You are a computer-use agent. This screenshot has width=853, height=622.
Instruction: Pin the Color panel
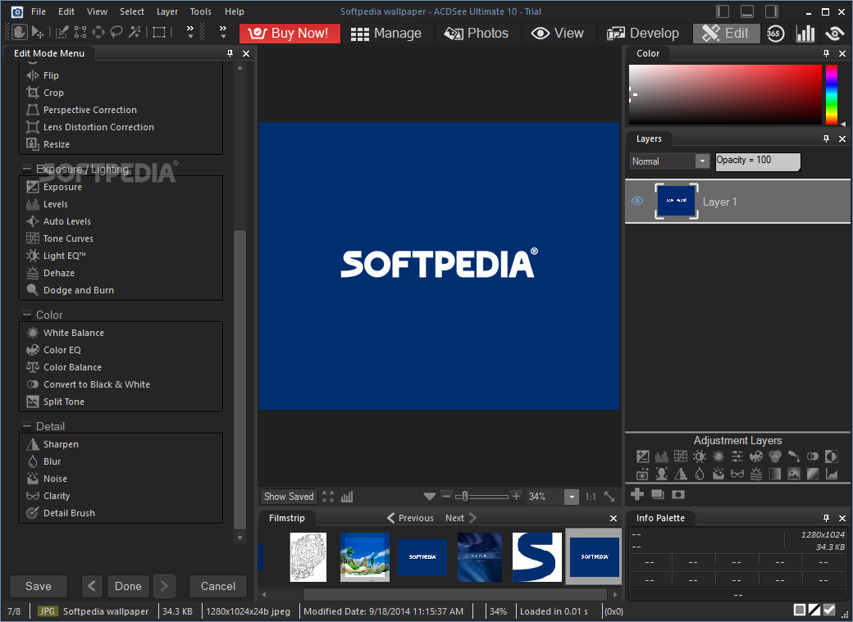[826, 53]
